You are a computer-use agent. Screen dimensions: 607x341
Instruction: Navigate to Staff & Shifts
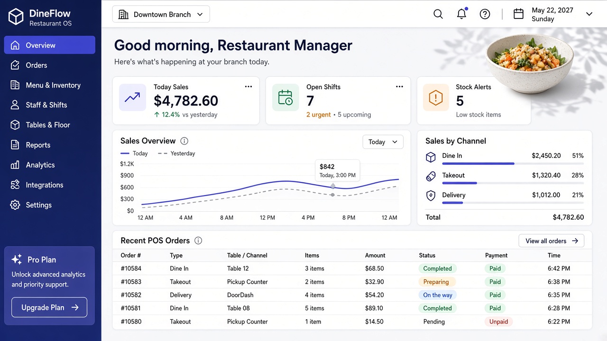(50, 105)
